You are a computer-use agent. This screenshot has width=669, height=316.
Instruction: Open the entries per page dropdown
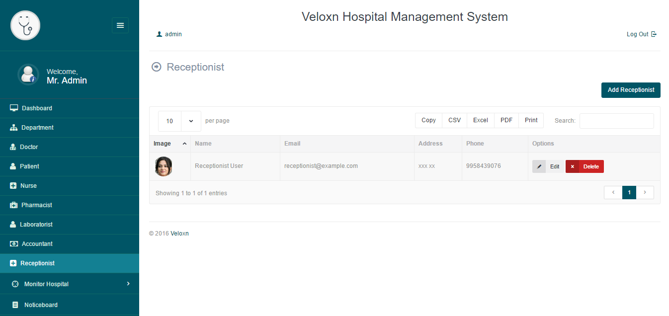click(x=179, y=121)
